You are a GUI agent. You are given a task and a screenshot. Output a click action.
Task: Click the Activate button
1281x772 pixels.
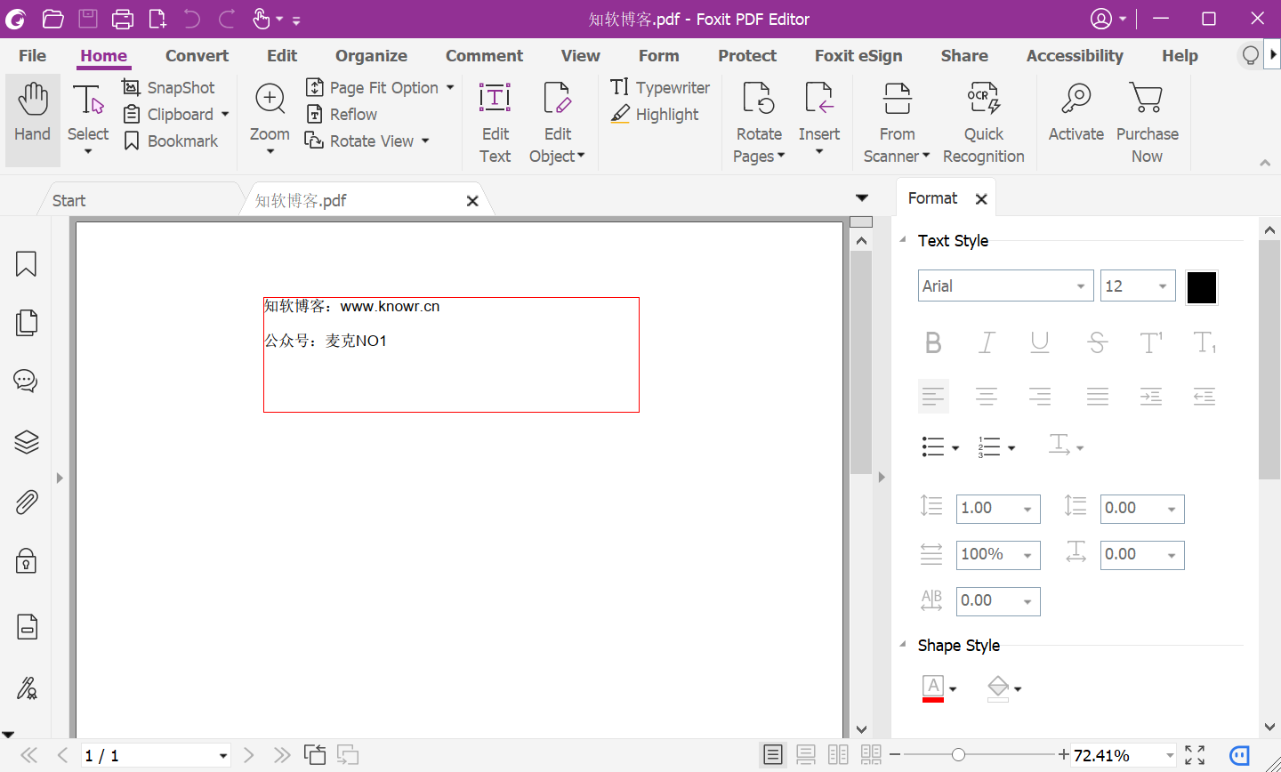click(1076, 111)
